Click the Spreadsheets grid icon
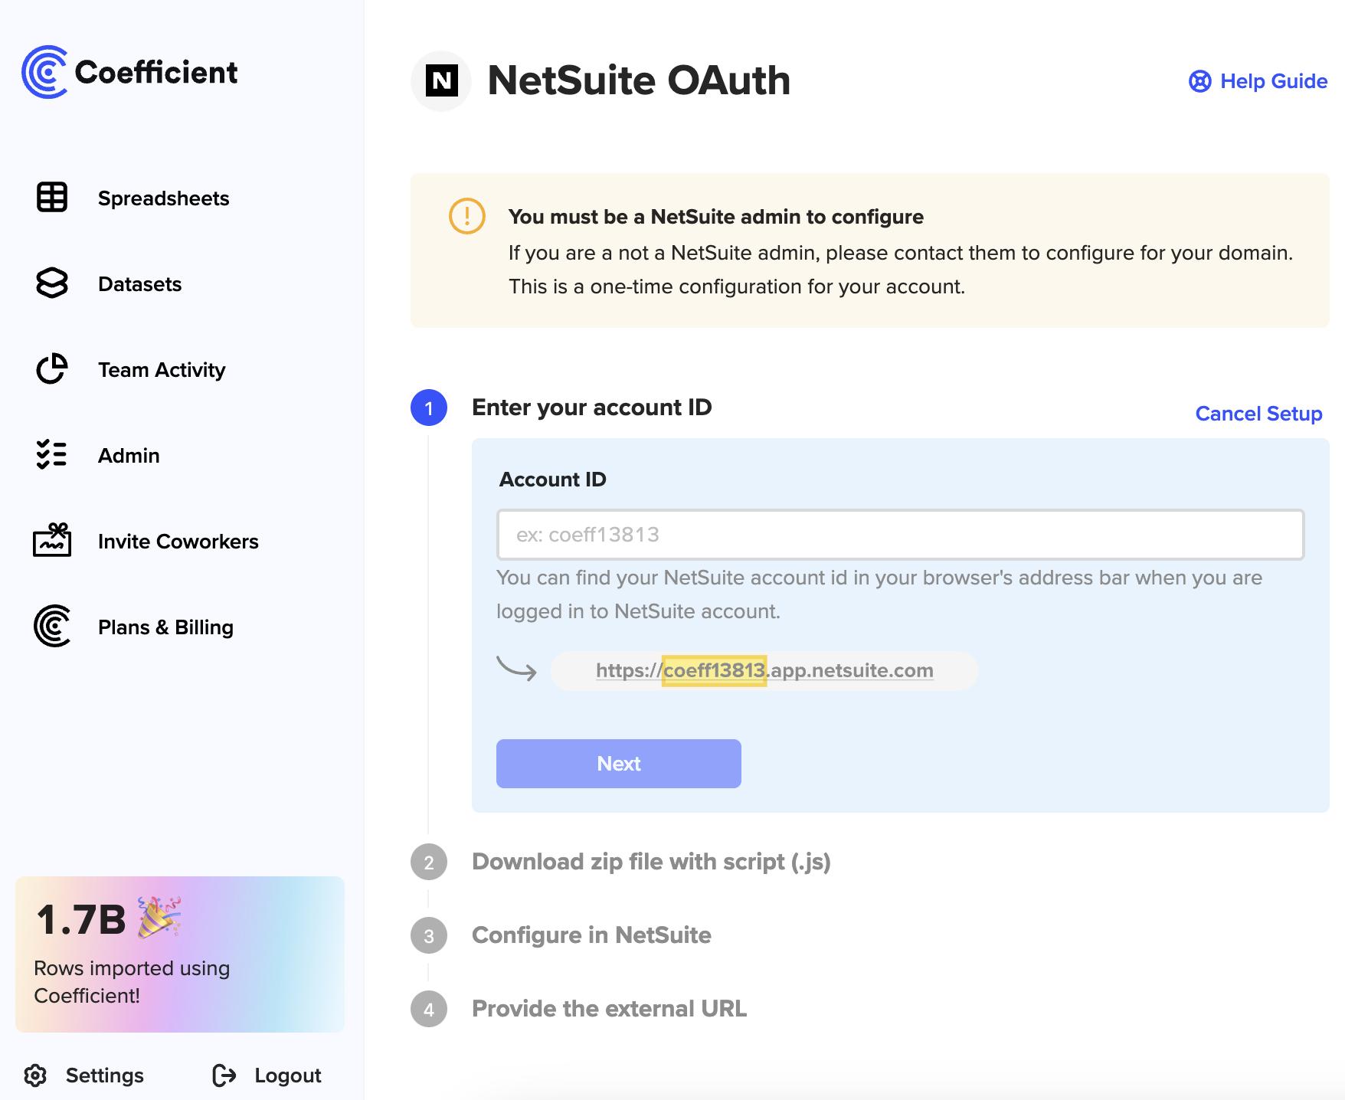This screenshot has height=1100, width=1345. coord(52,198)
